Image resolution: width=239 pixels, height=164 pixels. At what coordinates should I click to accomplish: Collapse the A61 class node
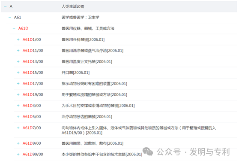click(10, 18)
